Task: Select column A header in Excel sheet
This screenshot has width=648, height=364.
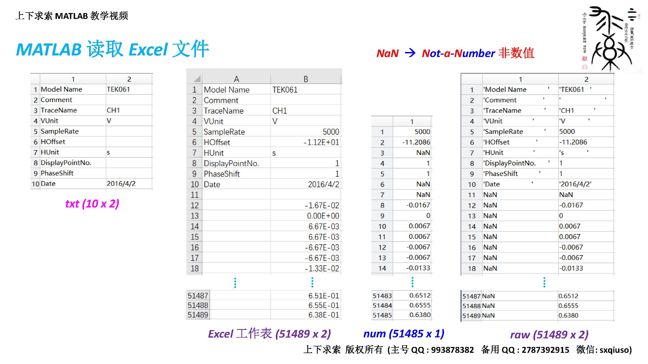Action: 236,79
